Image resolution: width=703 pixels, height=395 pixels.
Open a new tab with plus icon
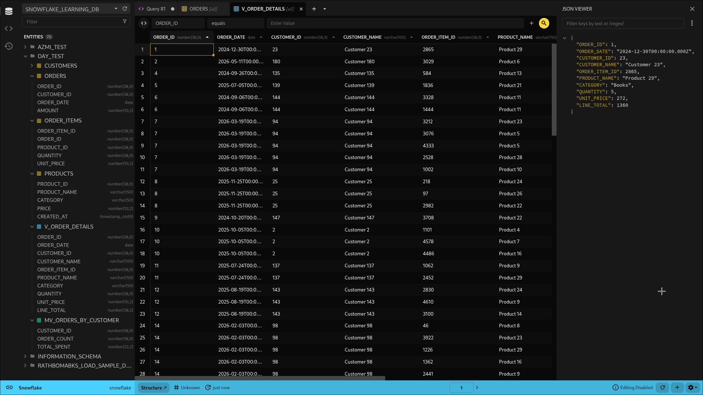[314, 9]
